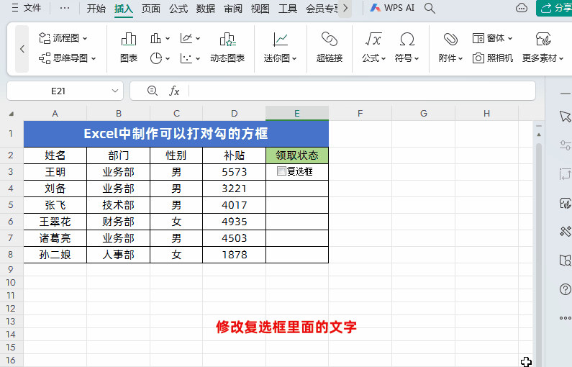This screenshot has height=367, width=572.
Task: Toggle the 复选框 checkbox in E3
Action: tap(281, 171)
